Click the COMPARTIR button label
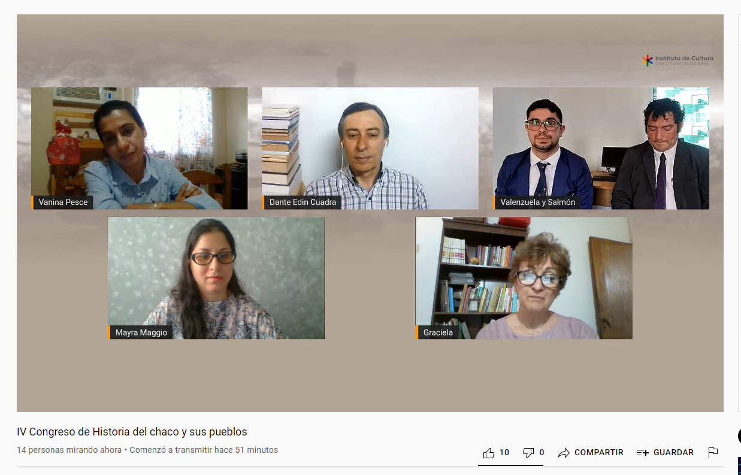The width and height of the screenshot is (741, 475). (599, 453)
